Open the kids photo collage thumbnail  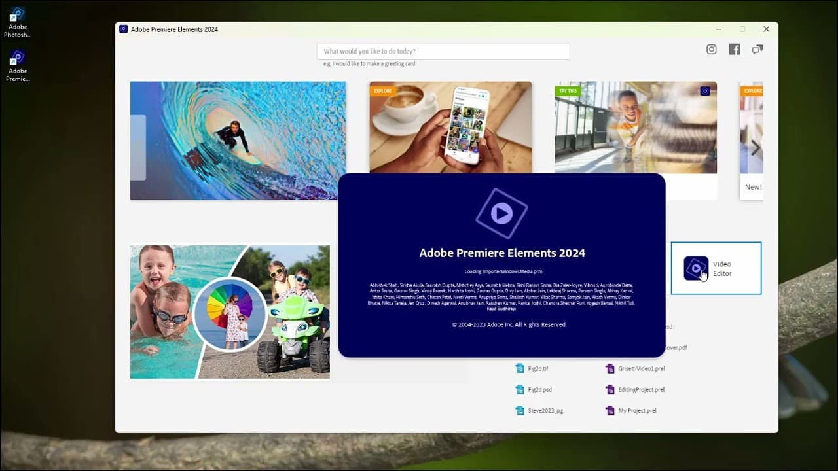coord(230,312)
